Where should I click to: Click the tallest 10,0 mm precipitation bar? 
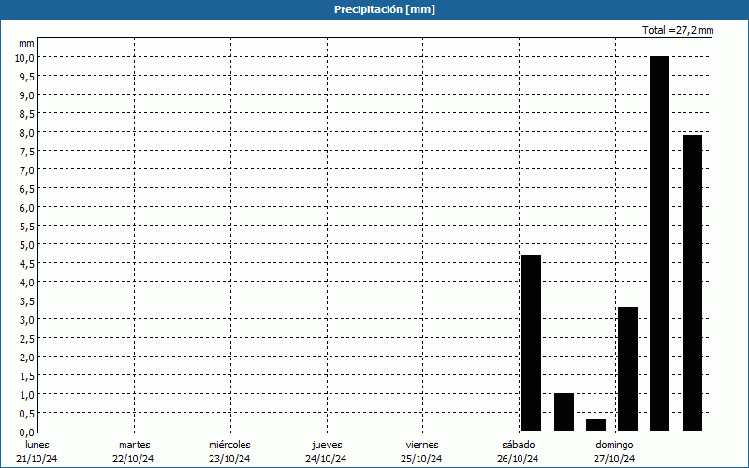[659, 243]
